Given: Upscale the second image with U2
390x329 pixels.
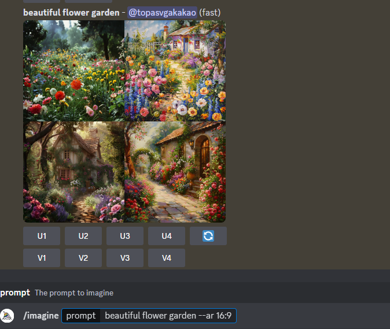Looking at the screenshot, I should (83, 236).
